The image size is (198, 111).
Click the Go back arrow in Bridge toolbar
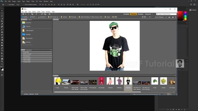[x=23, y=14]
